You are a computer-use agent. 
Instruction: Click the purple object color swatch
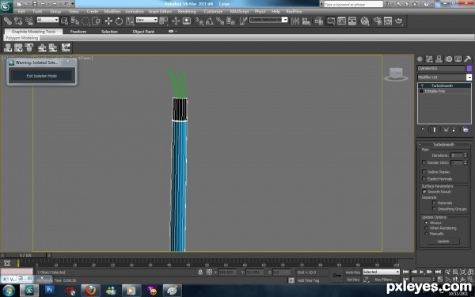tap(469, 68)
